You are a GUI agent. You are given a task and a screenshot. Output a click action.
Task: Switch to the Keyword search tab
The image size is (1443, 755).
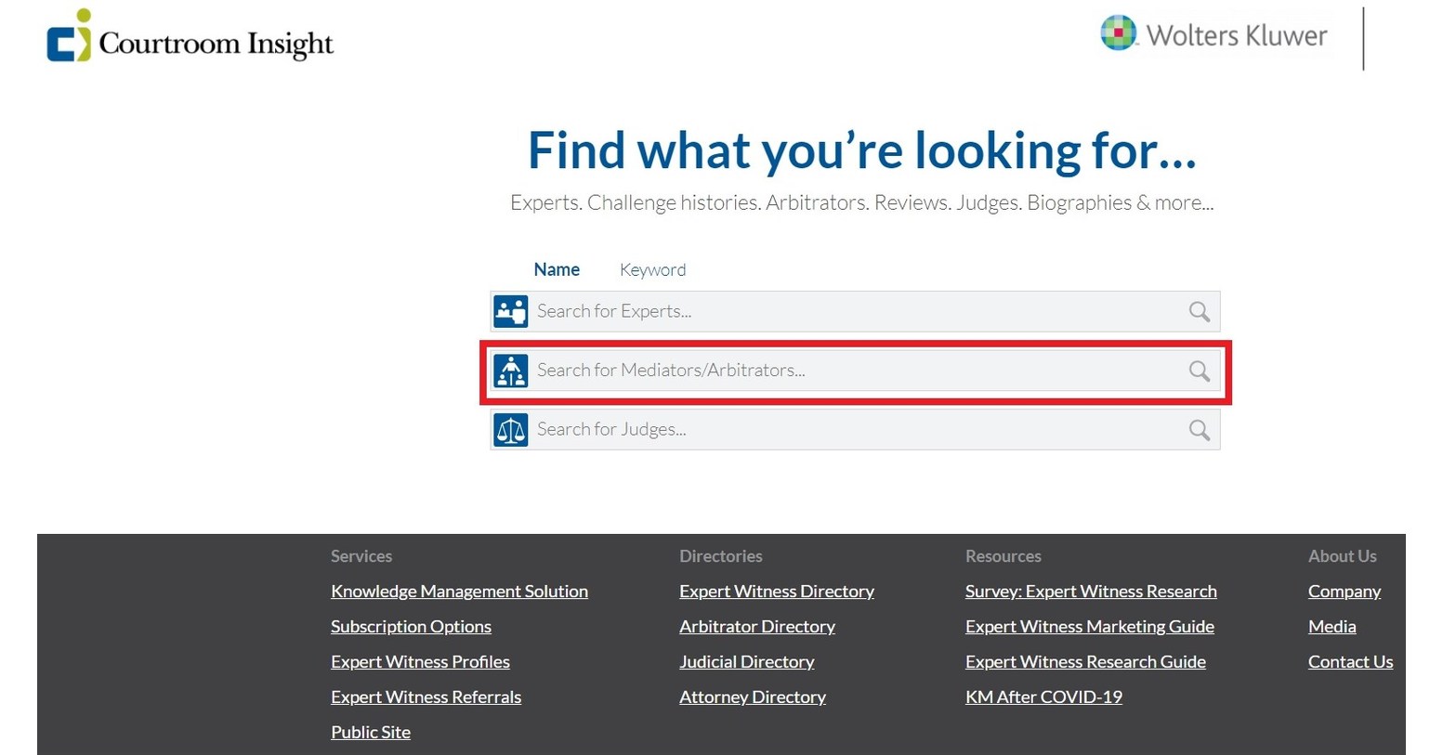click(x=652, y=269)
